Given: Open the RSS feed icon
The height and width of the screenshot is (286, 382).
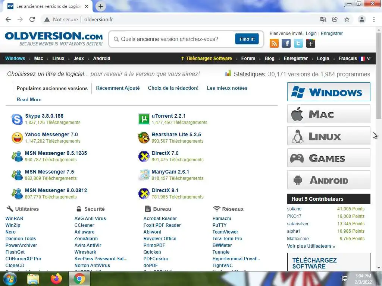Looking at the screenshot, I should (274, 44).
